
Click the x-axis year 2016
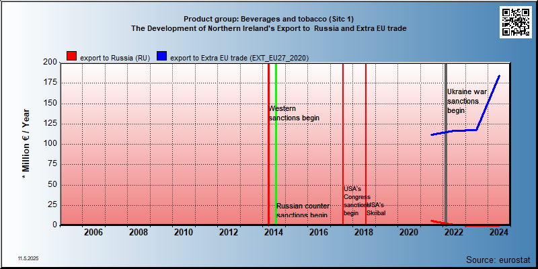point(319,232)
